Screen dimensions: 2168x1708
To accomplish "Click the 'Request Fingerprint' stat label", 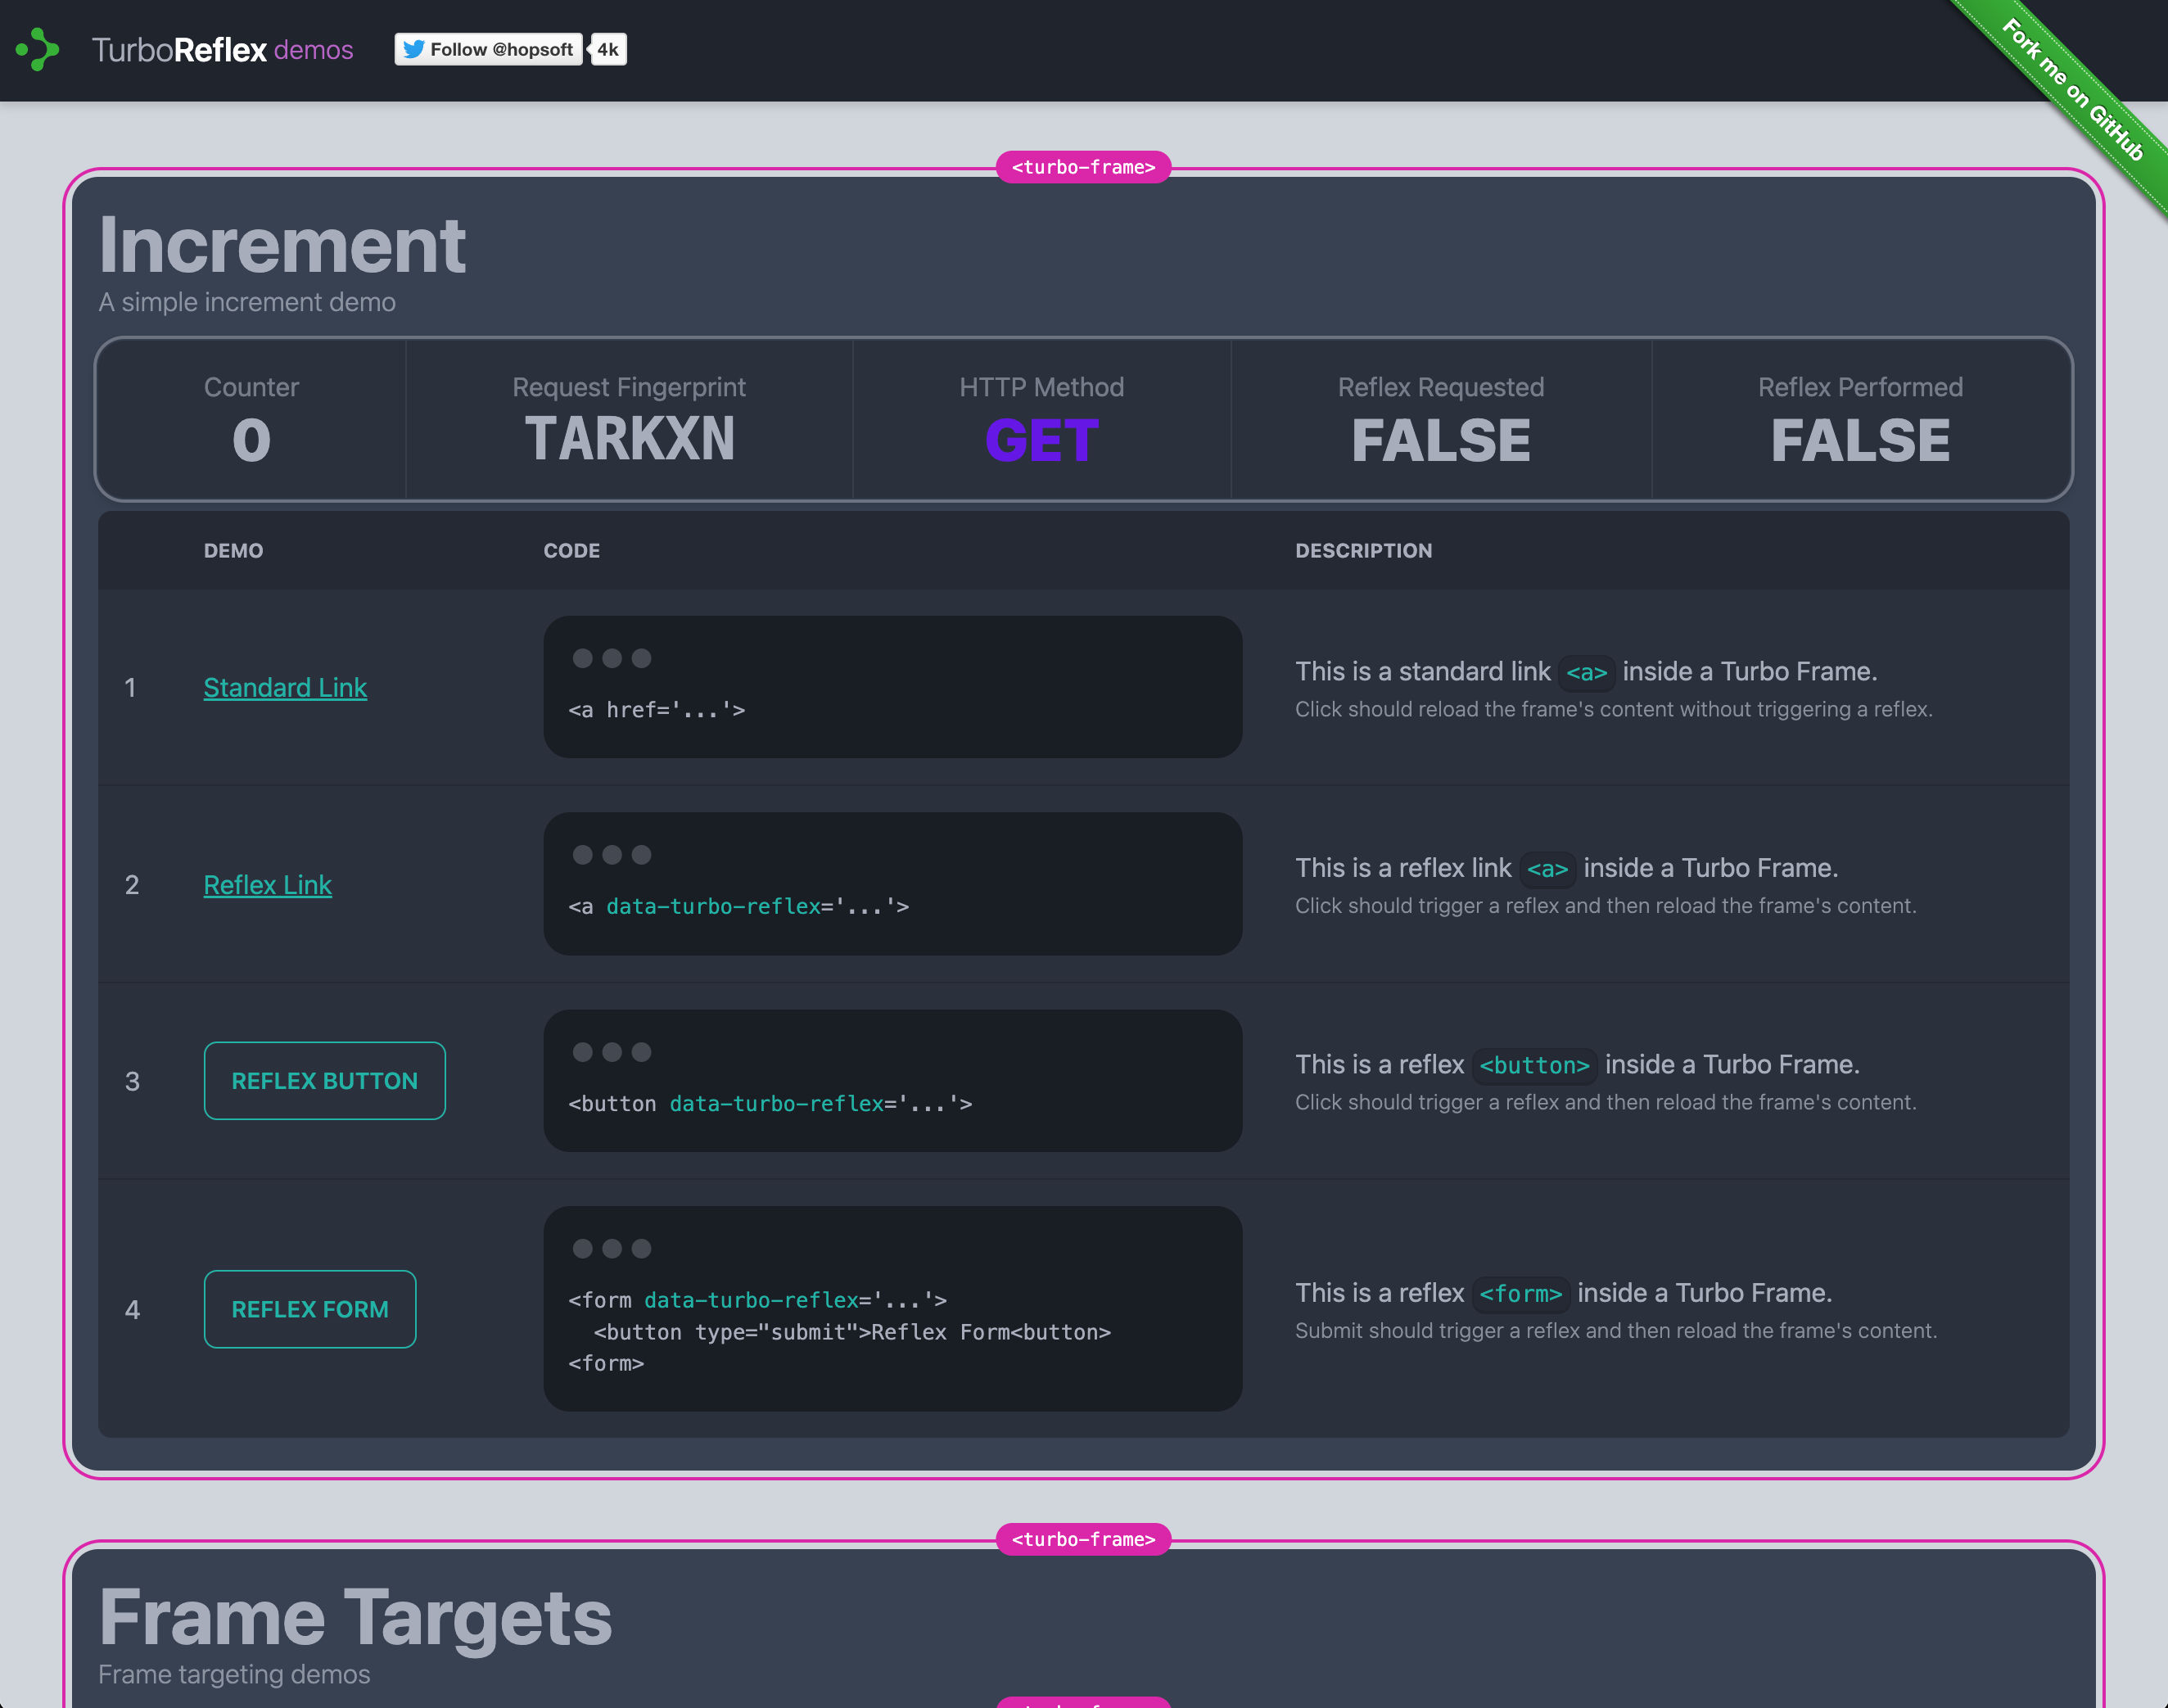I will coord(629,387).
